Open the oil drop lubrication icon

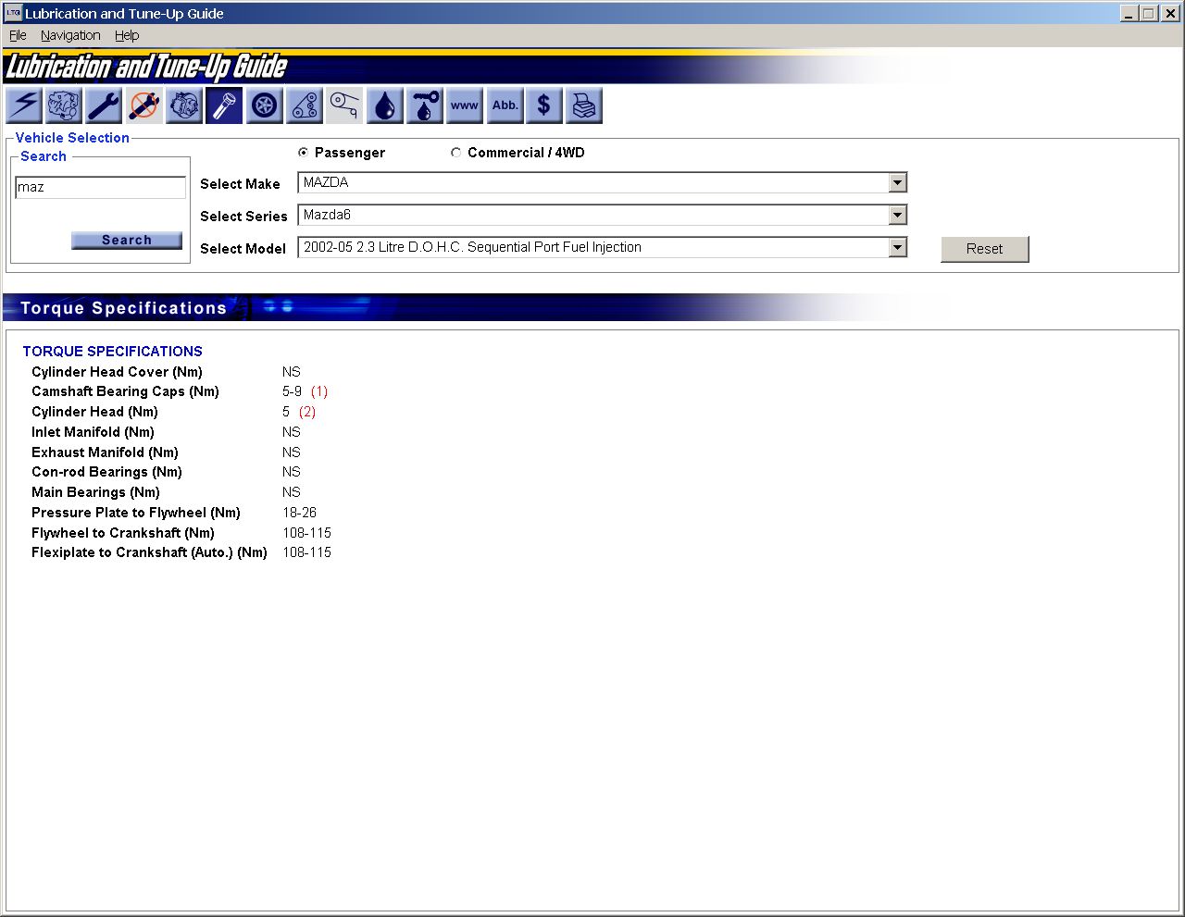click(384, 105)
